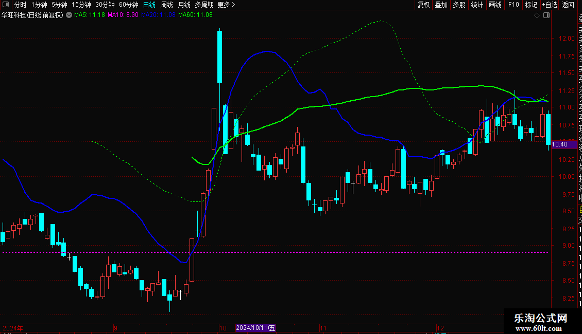Image resolution: width=582 pixels, height=334 pixels.
Task: Click the 叠加 overlay button
Action: pyautogui.click(x=441, y=5)
